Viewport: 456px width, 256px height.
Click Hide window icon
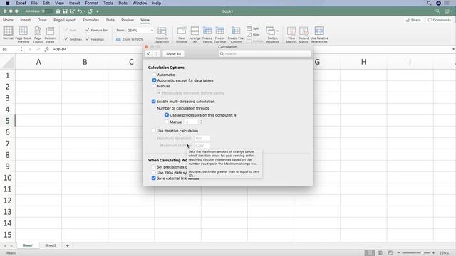[x=249, y=35]
